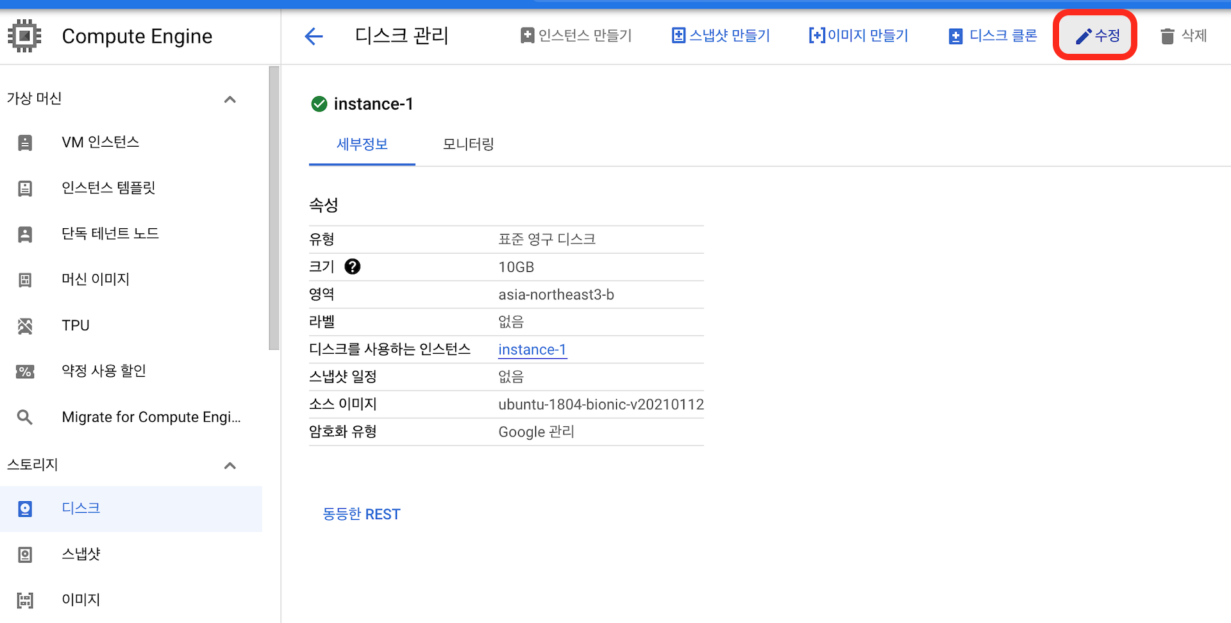
Task: Click the 머신 이미지 sidebar icon
Action: 25,279
